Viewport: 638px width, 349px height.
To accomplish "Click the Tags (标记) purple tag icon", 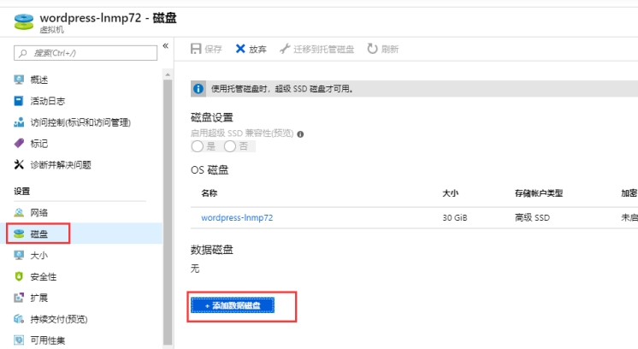I will [19, 144].
